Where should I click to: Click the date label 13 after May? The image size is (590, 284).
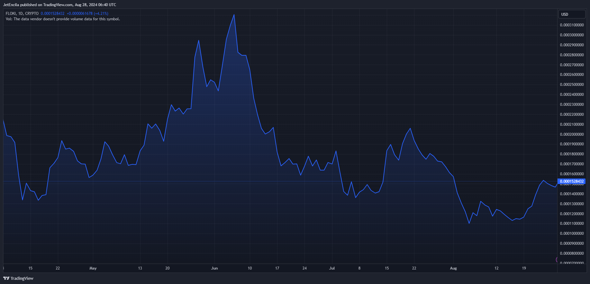tap(140, 268)
